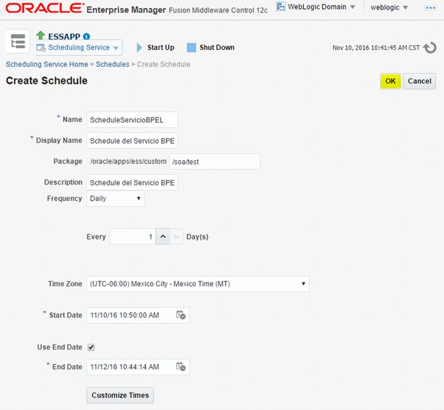
Task: Open the weblogic user menu
Action: coord(389,7)
